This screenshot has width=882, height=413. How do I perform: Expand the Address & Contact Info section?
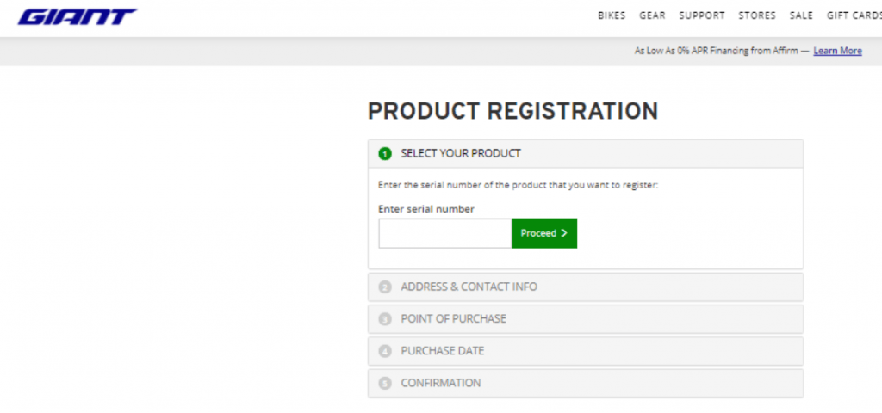(x=586, y=287)
